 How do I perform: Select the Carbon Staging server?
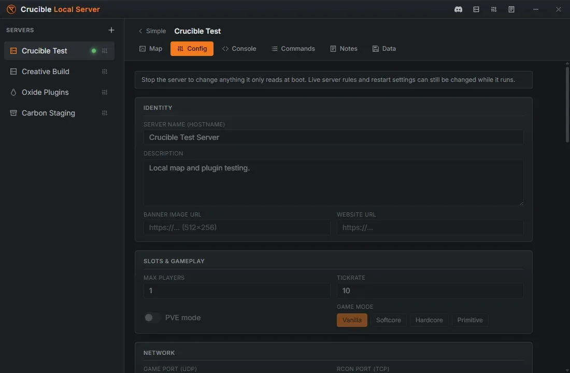[59, 113]
